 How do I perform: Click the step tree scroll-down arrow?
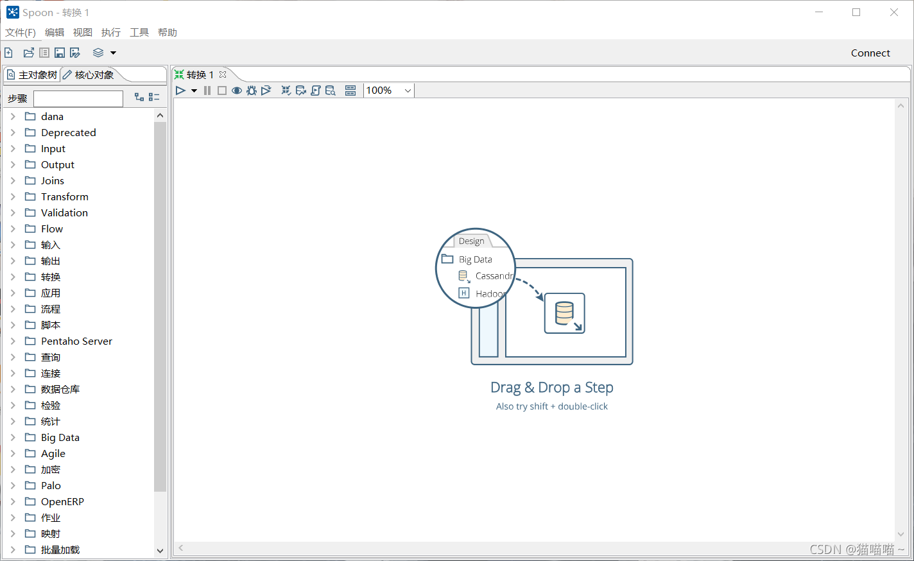click(160, 551)
